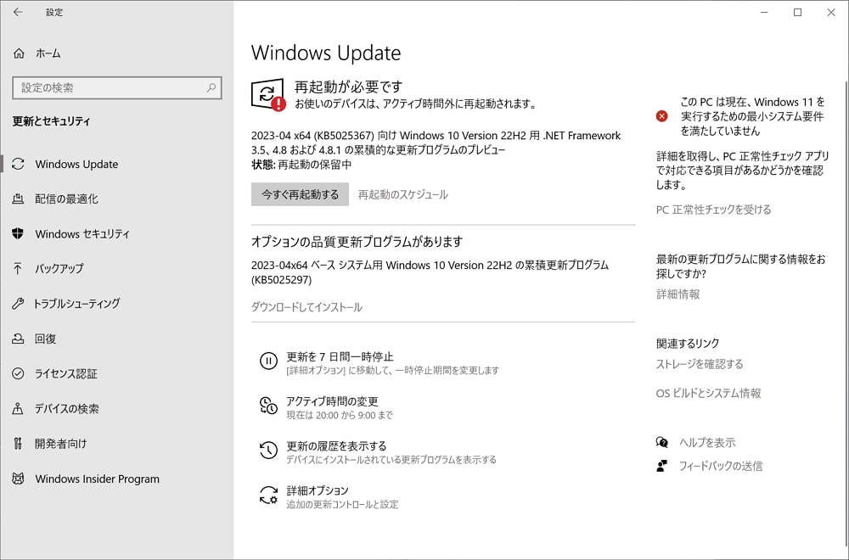Click the back arrow in the title bar
The width and height of the screenshot is (849, 560).
pyautogui.click(x=18, y=13)
